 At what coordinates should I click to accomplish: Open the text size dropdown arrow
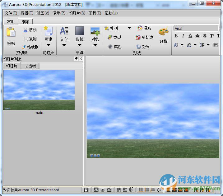click(182, 45)
